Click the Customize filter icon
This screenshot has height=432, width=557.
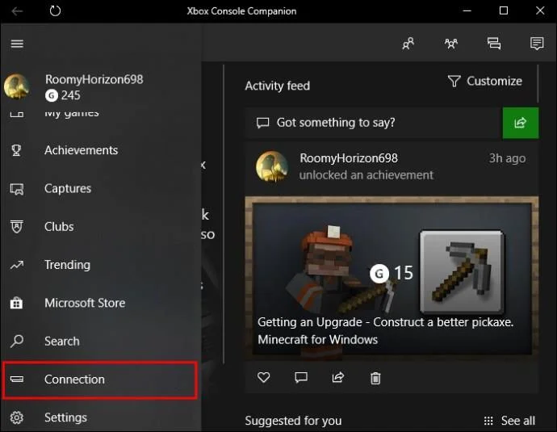(x=454, y=82)
